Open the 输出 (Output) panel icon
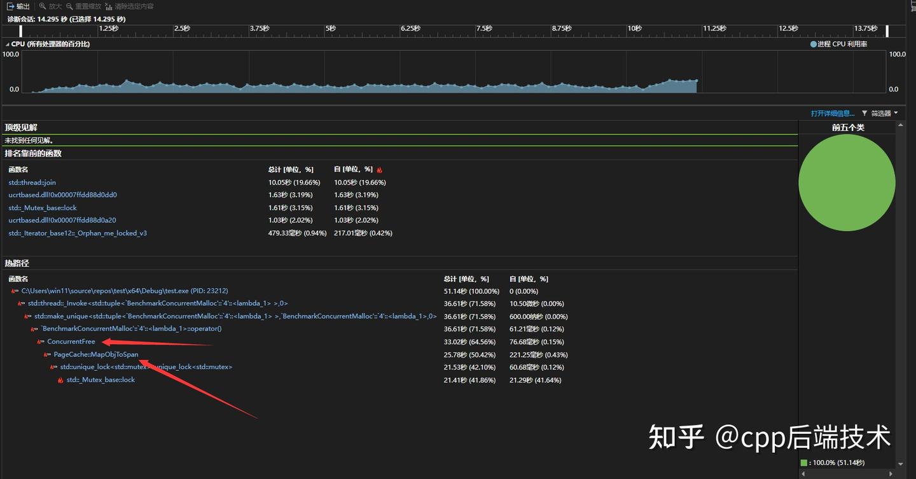Screen dimensions: 916x479 [11, 6]
